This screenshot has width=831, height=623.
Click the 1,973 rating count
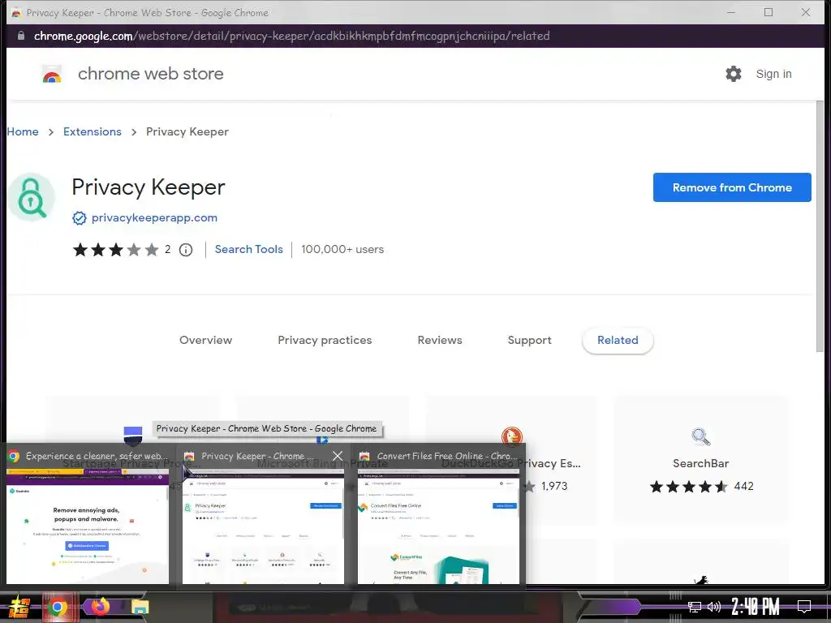[x=554, y=487]
